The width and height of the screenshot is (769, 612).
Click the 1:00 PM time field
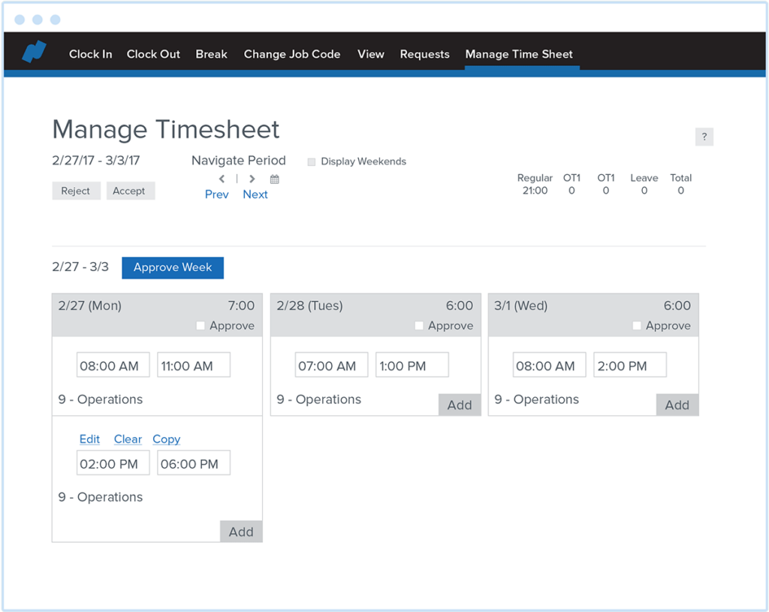(412, 365)
